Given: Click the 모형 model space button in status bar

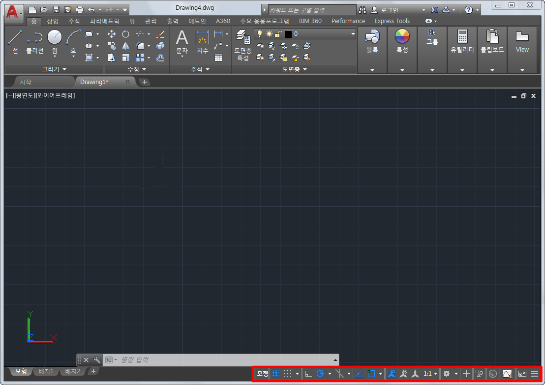Looking at the screenshot, I should point(263,374).
